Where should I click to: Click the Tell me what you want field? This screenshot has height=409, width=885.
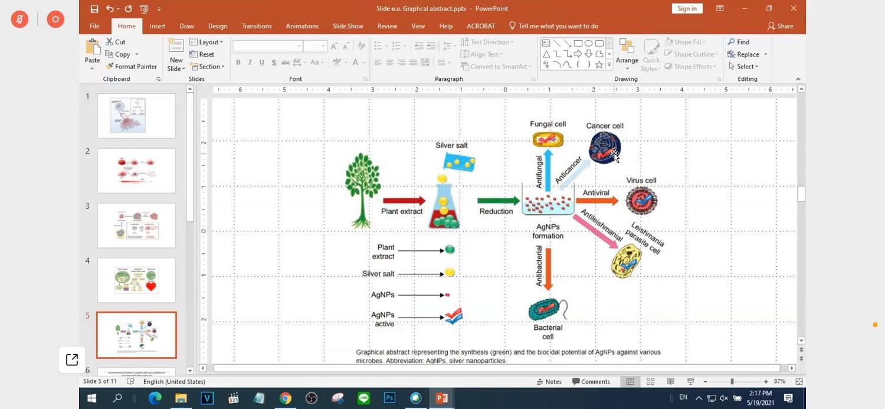click(x=553, y=26)
